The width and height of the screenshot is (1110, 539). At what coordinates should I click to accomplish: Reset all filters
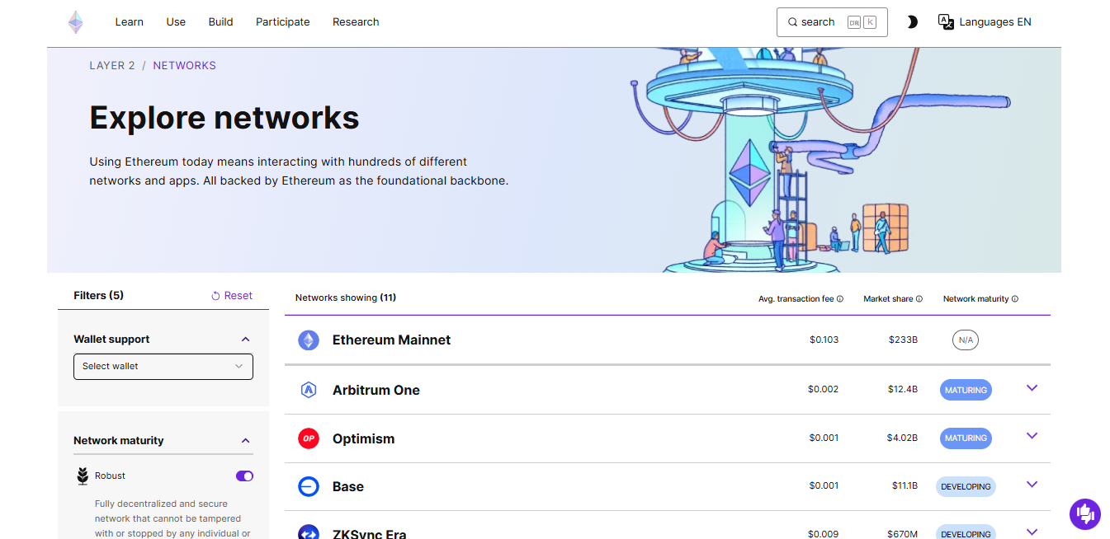[x=232, y=296]
